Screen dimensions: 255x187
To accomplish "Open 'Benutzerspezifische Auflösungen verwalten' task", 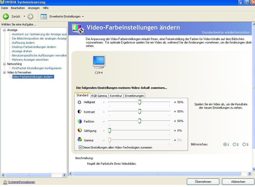I will (39, 55).
